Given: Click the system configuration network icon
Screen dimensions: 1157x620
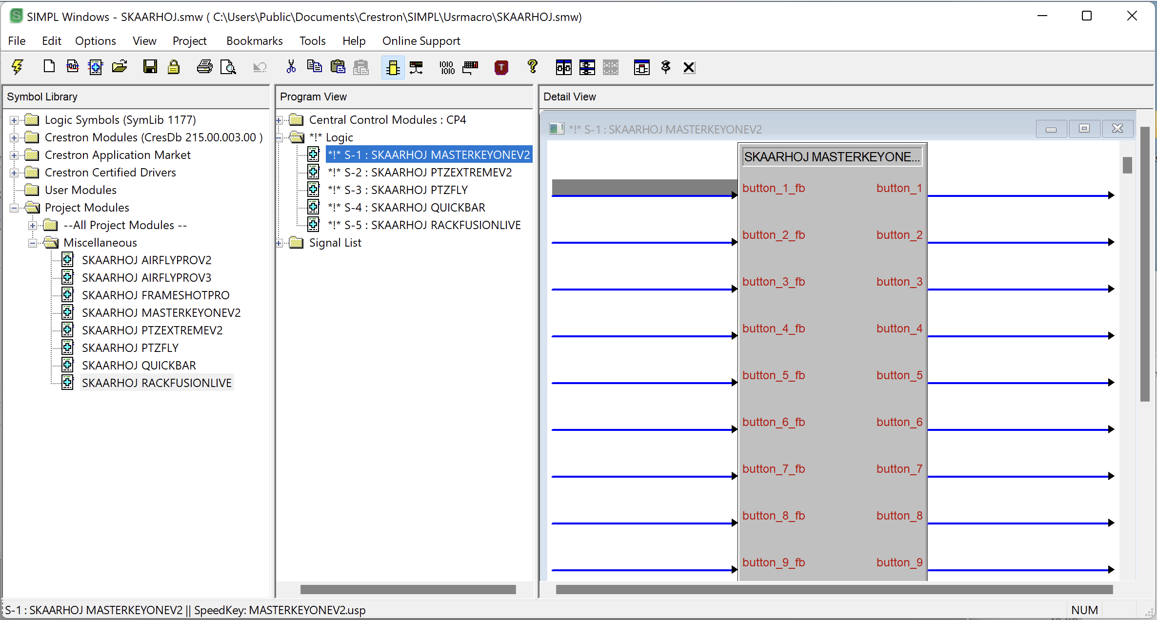Looking at the screenshot, I should (416, 67).
